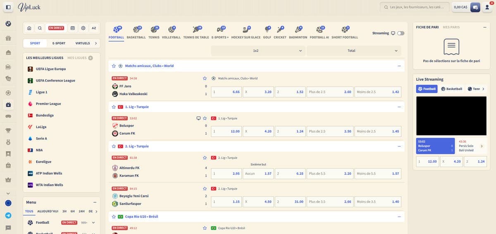Open the settings gear in the sports panel
The width and height of the screenshot is (496, 234).
tap(83, 28)
